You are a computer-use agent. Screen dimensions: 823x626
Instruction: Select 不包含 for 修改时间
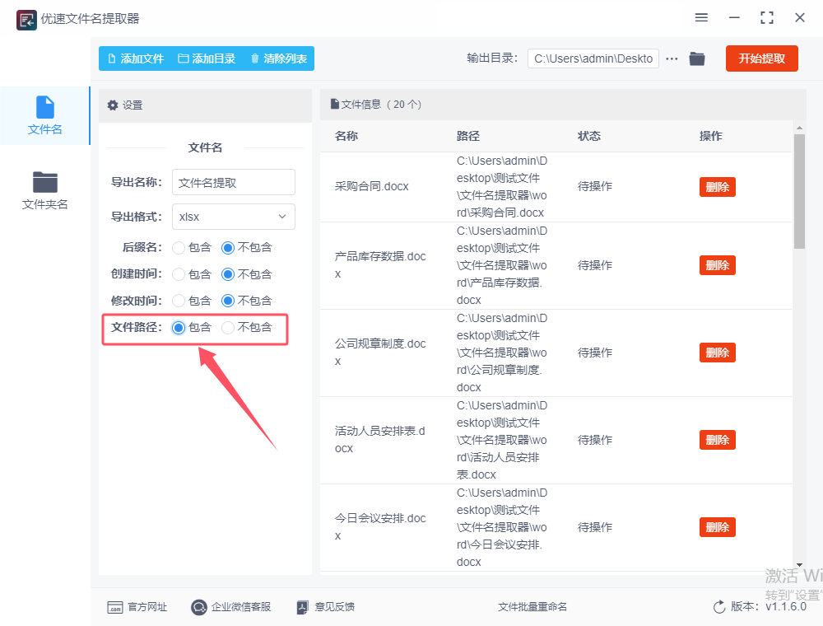click(228, 301)
